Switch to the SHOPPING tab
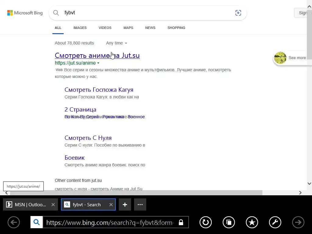 coord(176,28)
